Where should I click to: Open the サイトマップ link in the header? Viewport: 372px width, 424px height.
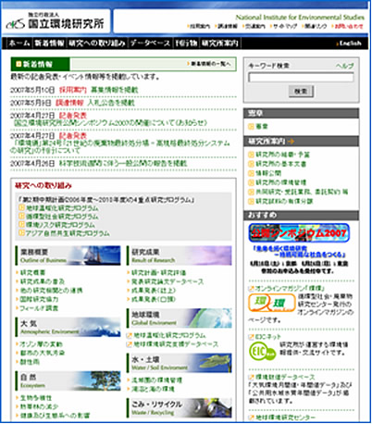tap(284, 27)
